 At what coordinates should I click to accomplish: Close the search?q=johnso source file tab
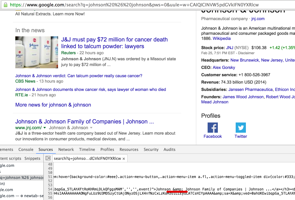[124, 159]
